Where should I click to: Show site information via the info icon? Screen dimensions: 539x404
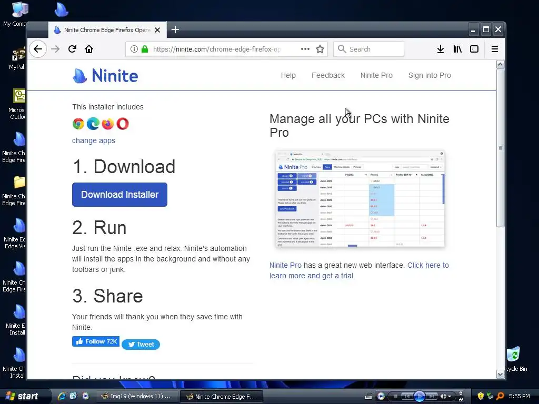pos(134,49)
